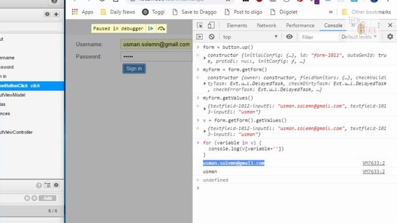Viewport: 397px width, 223px height.
Task: Switch to the Network tab
Action: point(266,25)
